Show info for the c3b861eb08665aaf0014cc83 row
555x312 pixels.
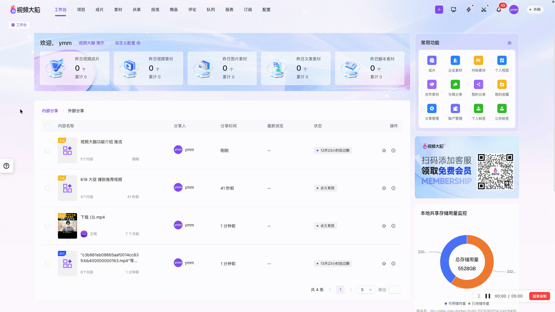click(x=393, y=264)
